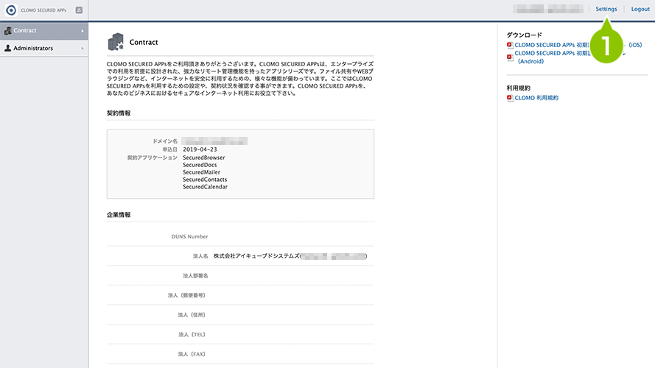Click the Contract building icon in the sidebar
The width and height of the screenshot is (655, 368).
pos(7,30)
